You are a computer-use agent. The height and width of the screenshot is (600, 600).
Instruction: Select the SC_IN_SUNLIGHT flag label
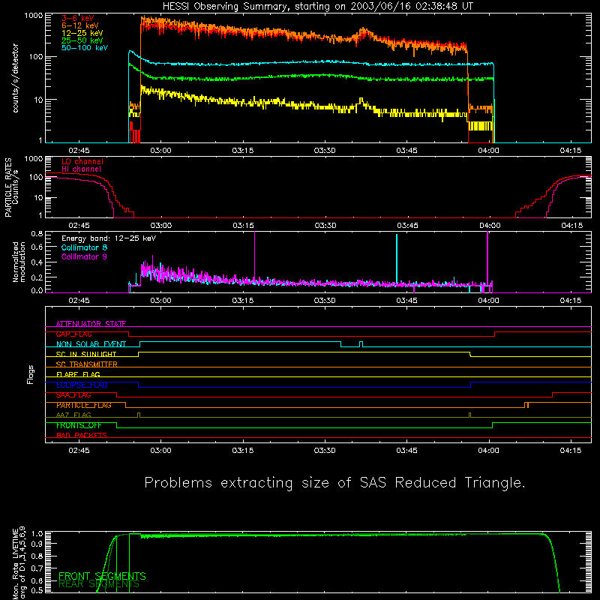[x=86, y=354]
